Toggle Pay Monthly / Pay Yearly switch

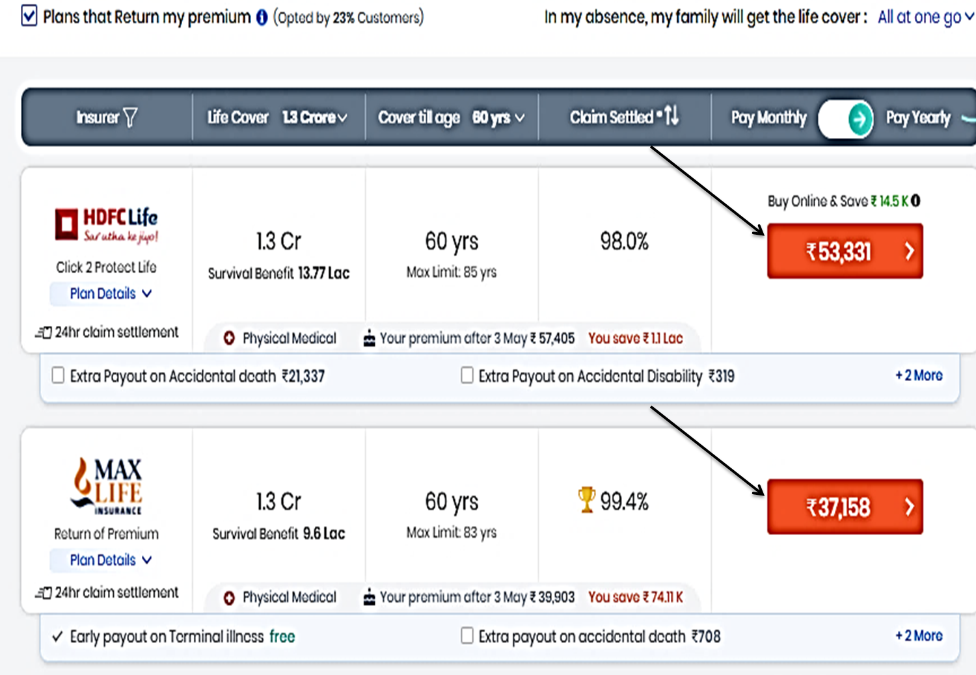846,119
